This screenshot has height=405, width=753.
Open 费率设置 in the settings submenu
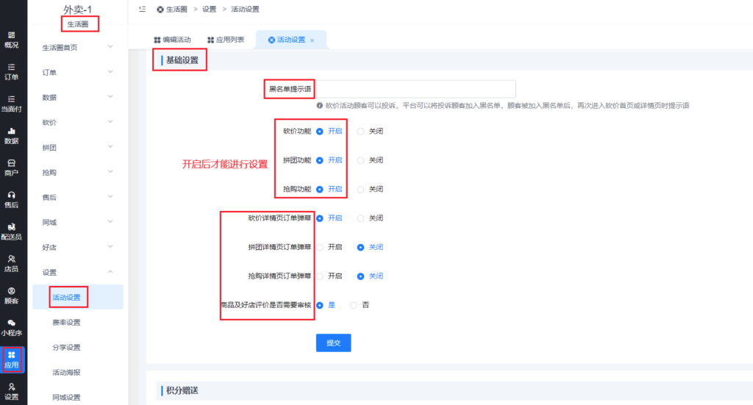[x=66, y=322]
